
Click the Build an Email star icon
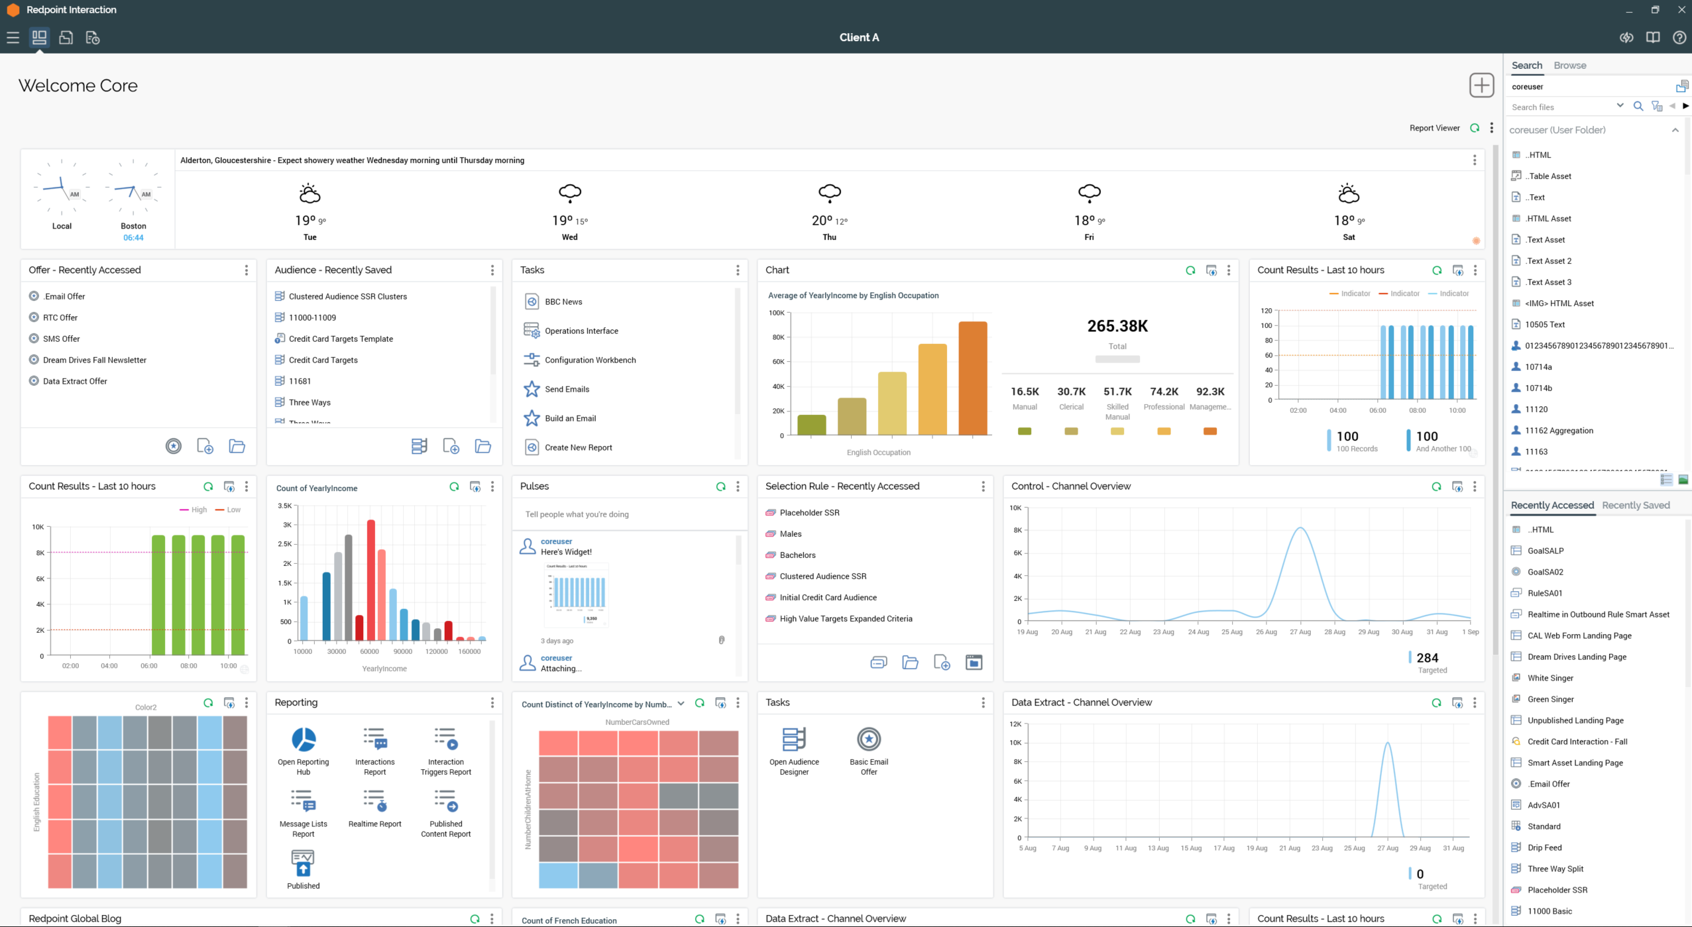pyautogui.click(x=532, y=418)
